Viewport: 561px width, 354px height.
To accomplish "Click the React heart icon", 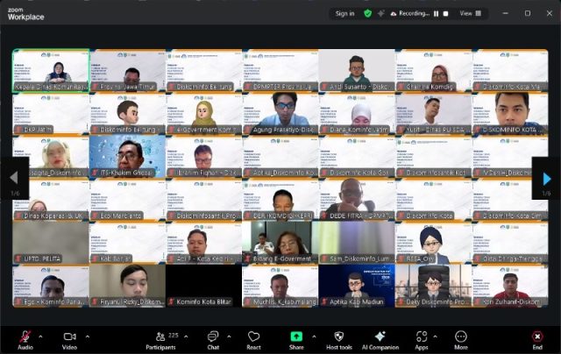I will coord(253,337).
